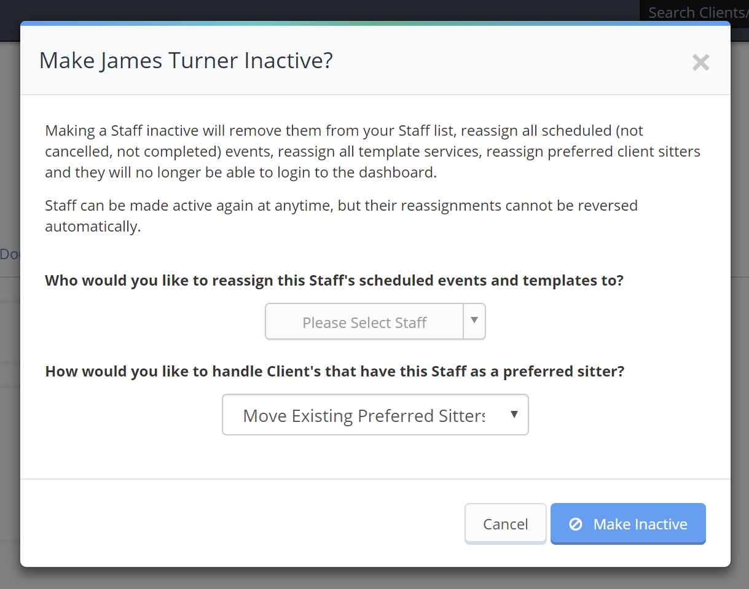749x589 pixels.
Task: Click the paragraph about making Staff inactive
Action: coord(372,152)
